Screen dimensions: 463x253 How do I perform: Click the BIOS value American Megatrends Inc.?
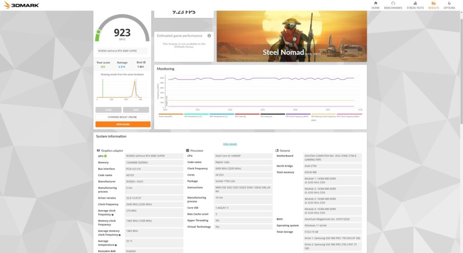(x=332, y=220)
